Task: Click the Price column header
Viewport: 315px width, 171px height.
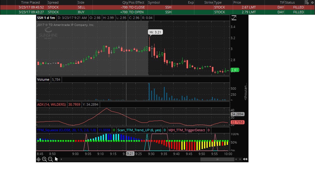Action: click(x=237, y=2)
